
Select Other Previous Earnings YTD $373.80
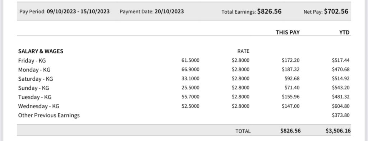point(341,115)
